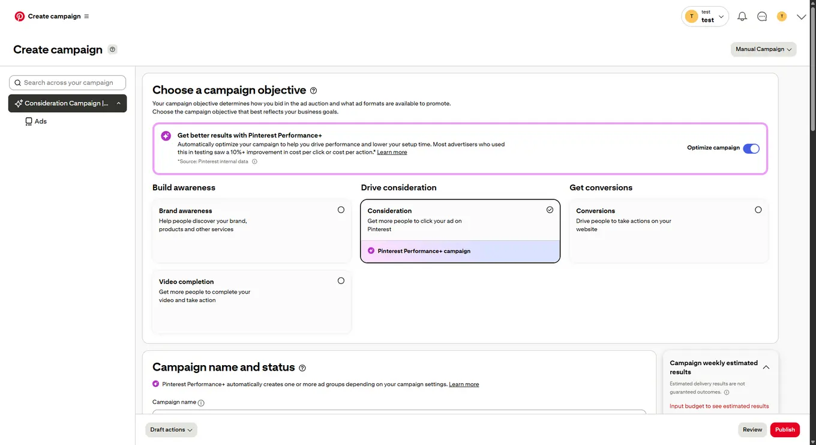816x445 pixels.
Task: Collapse the Consideration Campaign sidebar item
Action: point(118,103)
